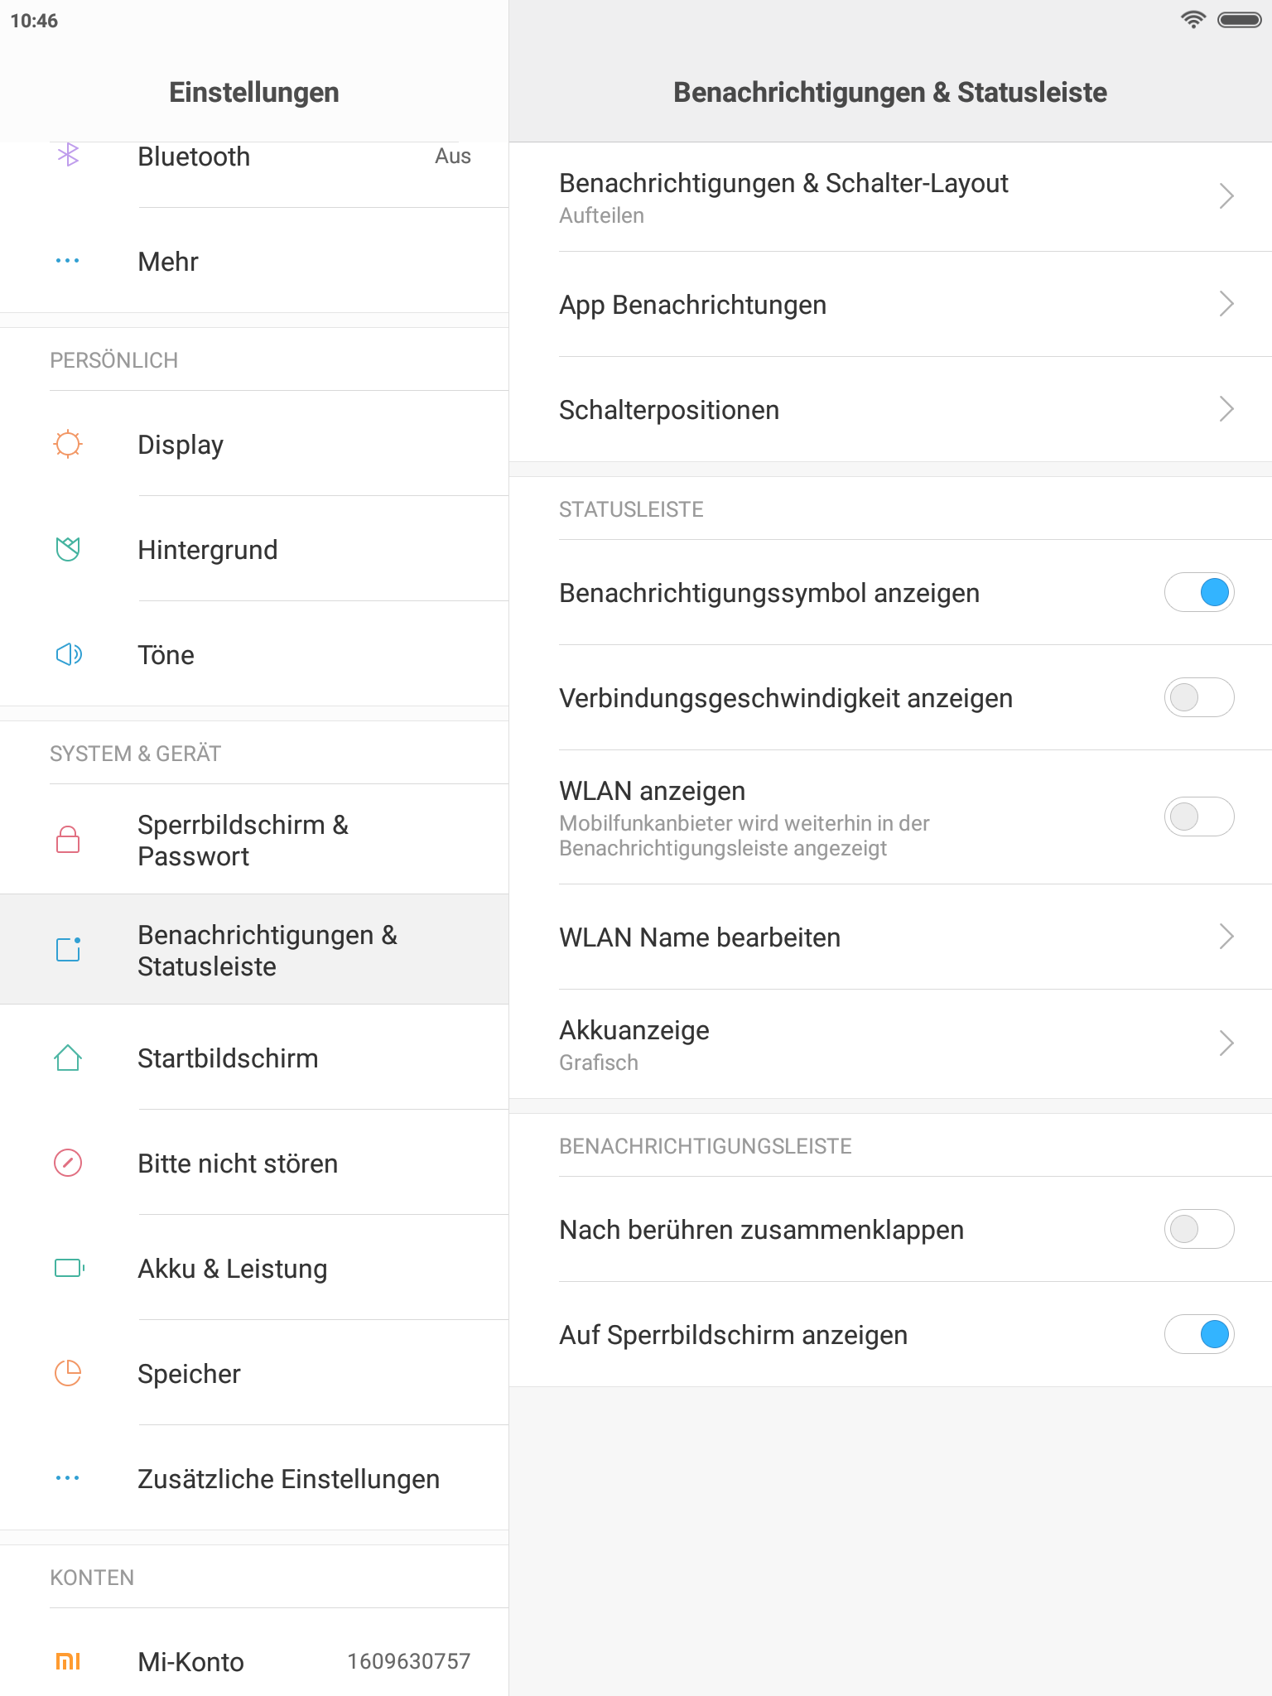Click the Bluetooth icon in settings list
Screen dimensions: 1272x1696
click(x=68, y=155)
